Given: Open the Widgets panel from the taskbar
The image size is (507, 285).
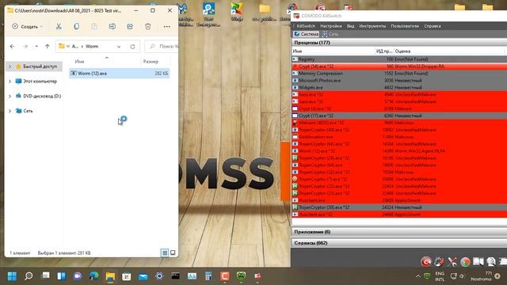Looking at the screenshot, I should [62, 276].
